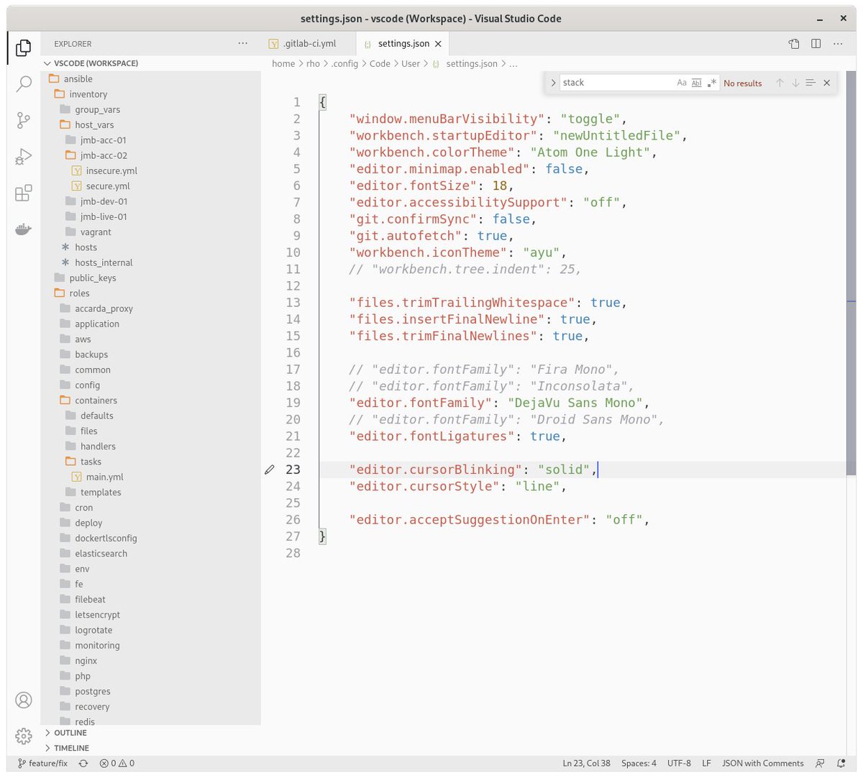The width and height of the screenshot is (863, 778).
Task: Expand the elasticsearch folder
Action: [x=151, y=554]
